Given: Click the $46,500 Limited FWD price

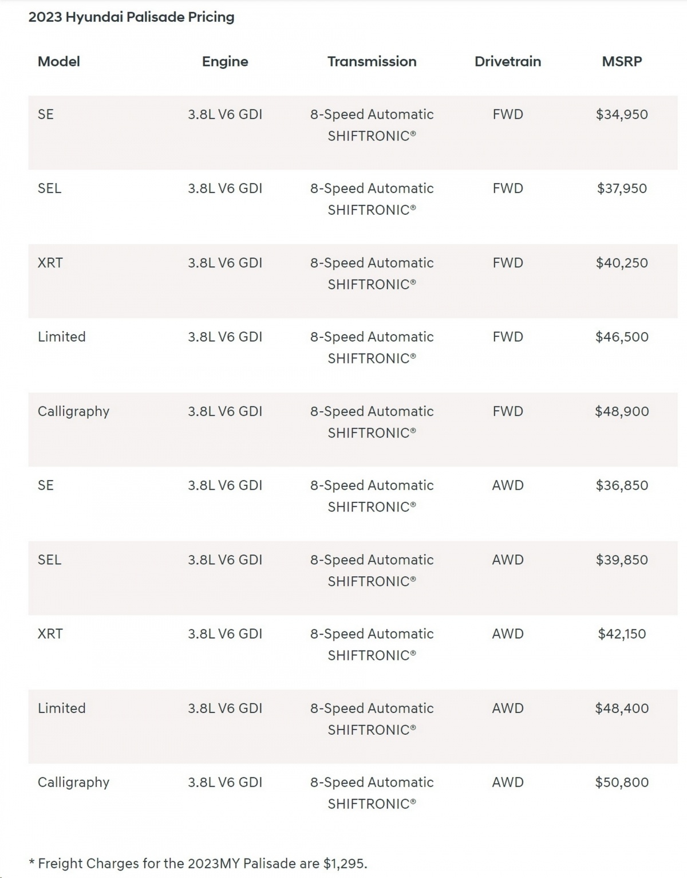Looking at the screenshot, I should (x=622, y=337).
